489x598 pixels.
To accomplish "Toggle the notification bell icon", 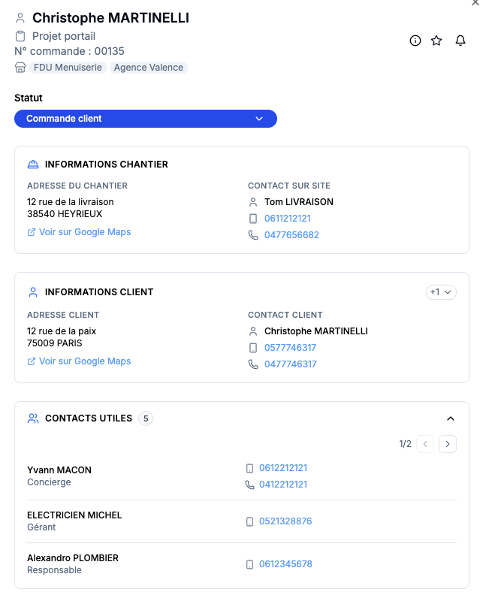I will [x=460, y=41].
